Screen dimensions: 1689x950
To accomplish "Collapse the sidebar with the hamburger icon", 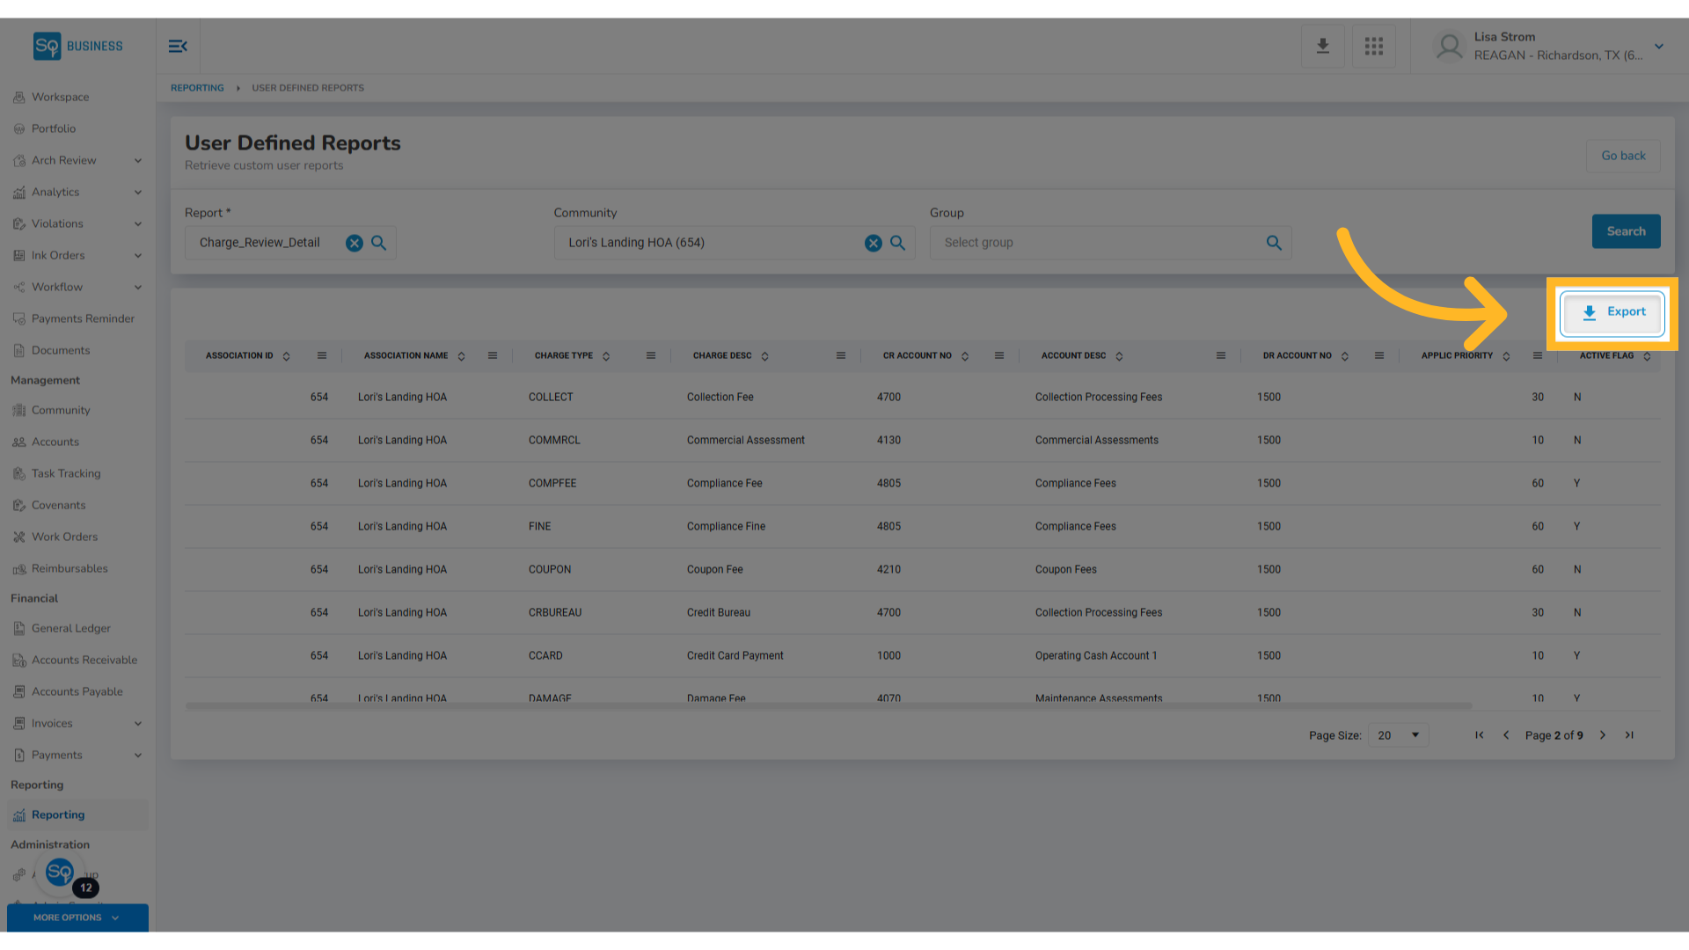I will click(178, 47).
